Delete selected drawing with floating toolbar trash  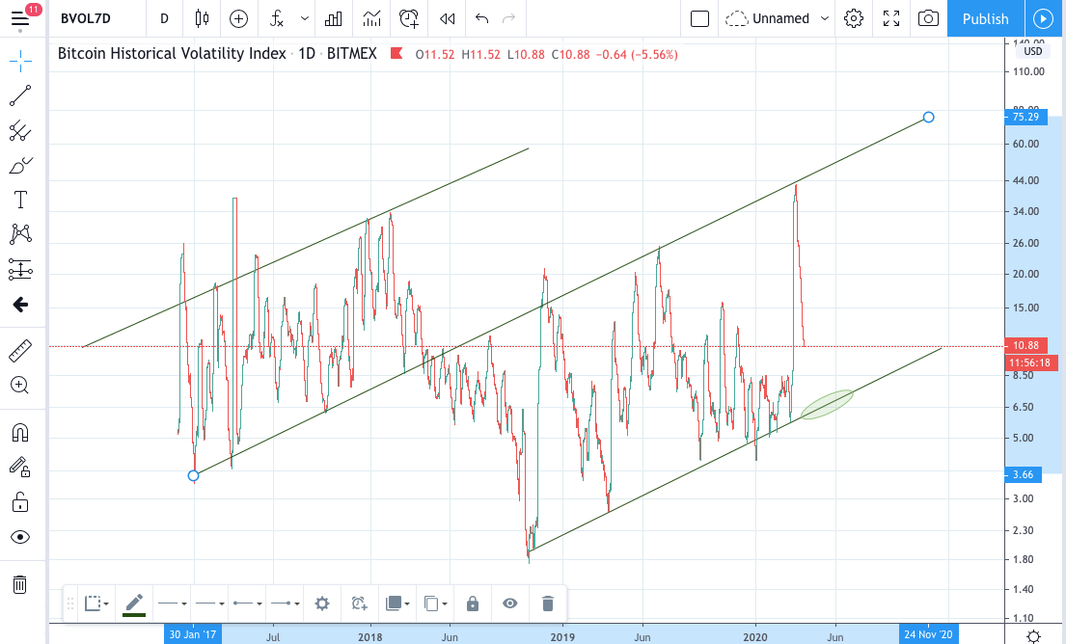(548, 604)
